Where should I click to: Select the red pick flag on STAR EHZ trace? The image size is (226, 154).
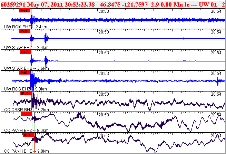tap(24, 31)
